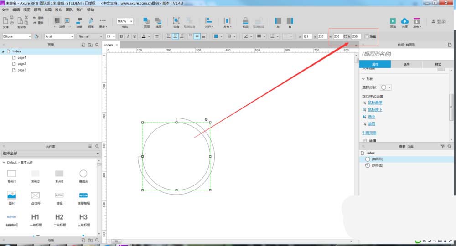The height and width of the screenshot is (246, 456).
Task: Align text right
Action: tap(182, 36)
